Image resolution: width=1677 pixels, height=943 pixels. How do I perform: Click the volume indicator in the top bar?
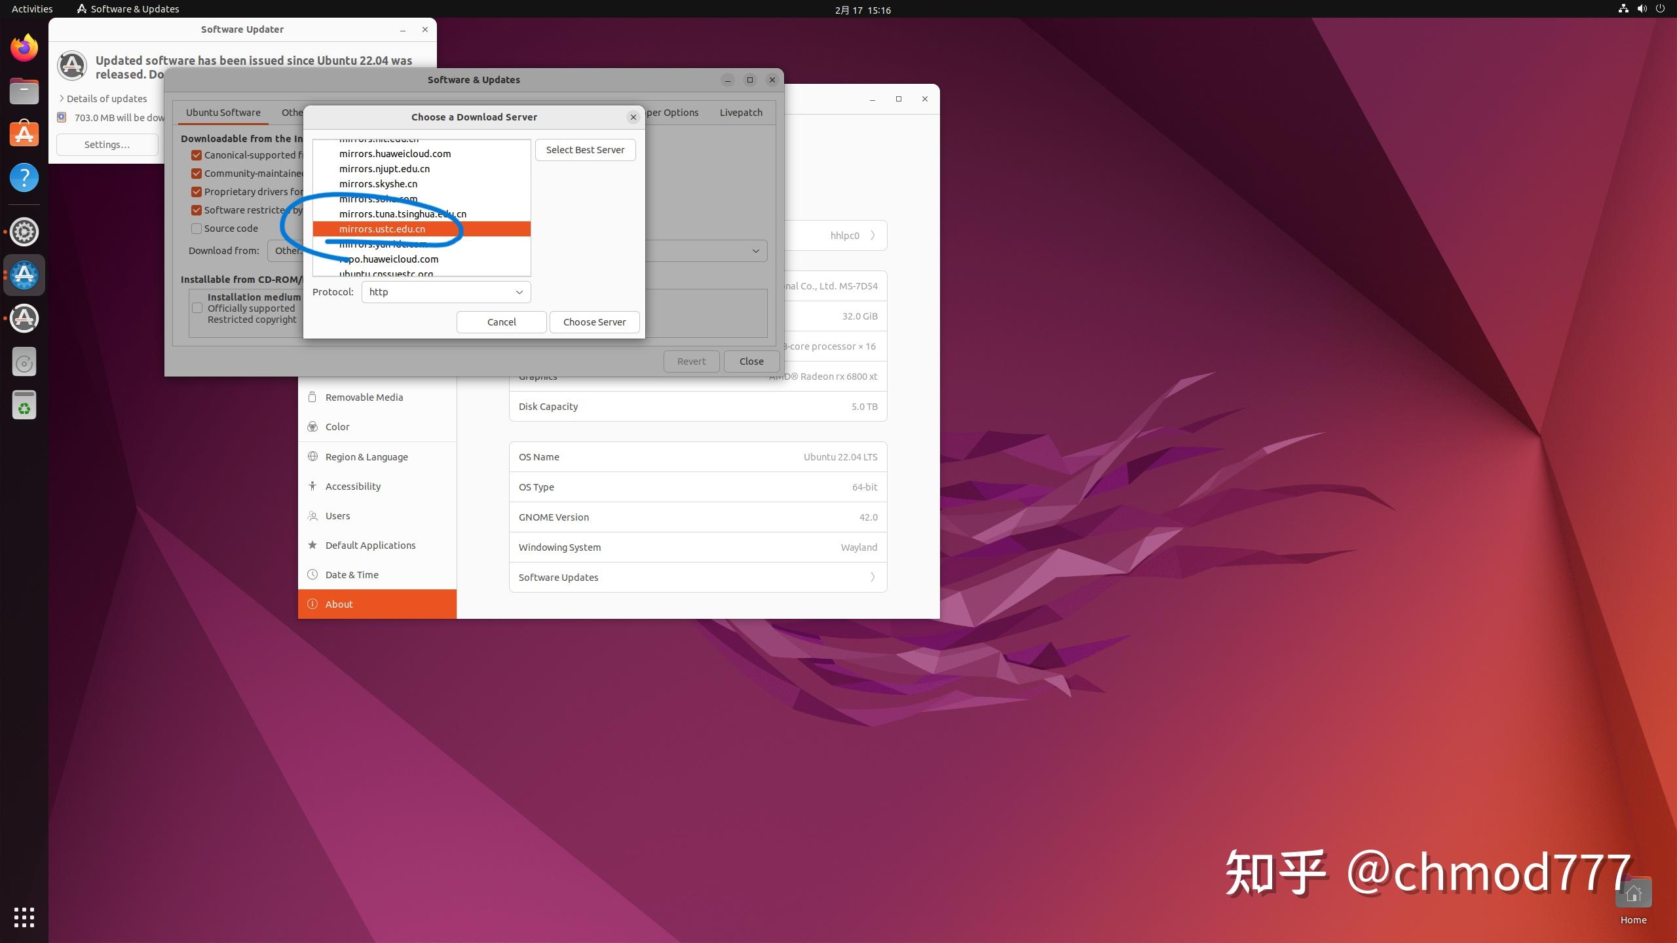click(1641, 9)
